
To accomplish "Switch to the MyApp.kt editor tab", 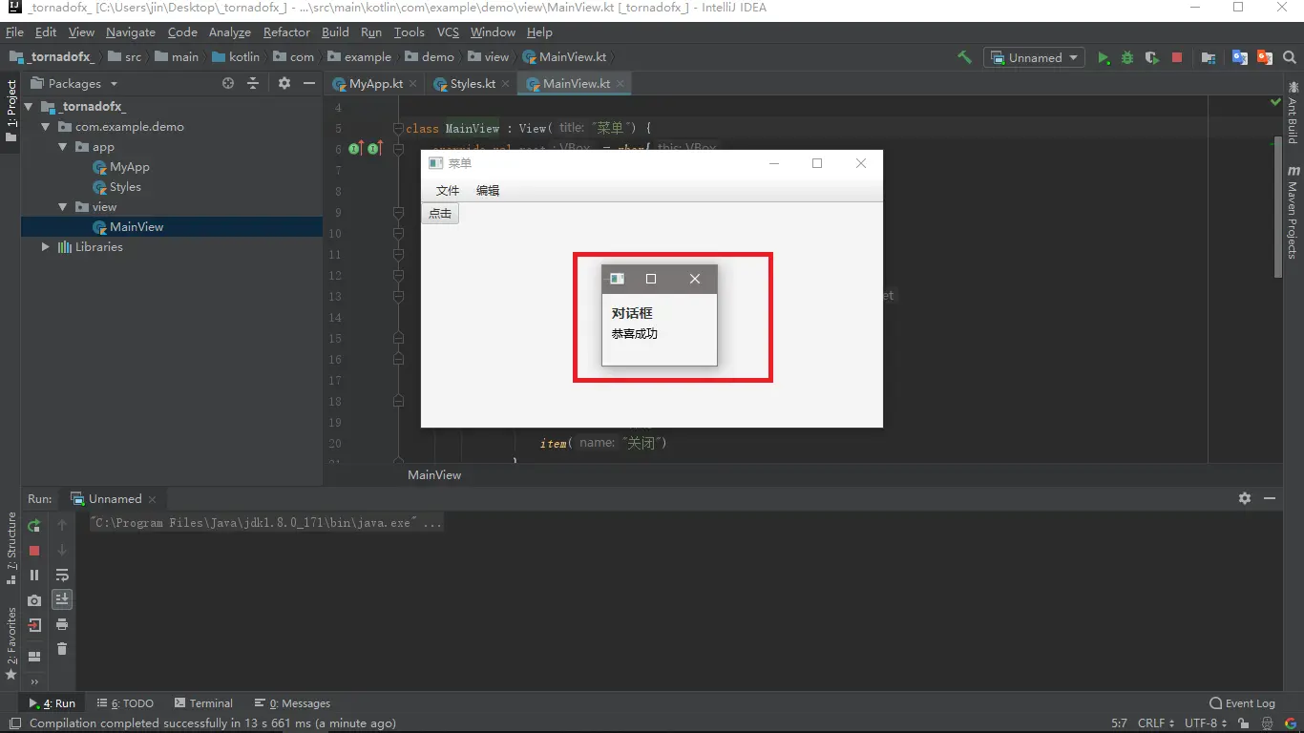I will point(373,84).
